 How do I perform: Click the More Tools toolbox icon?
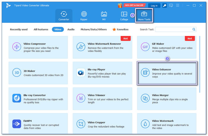pyautogui.click(x=144, y=14)
